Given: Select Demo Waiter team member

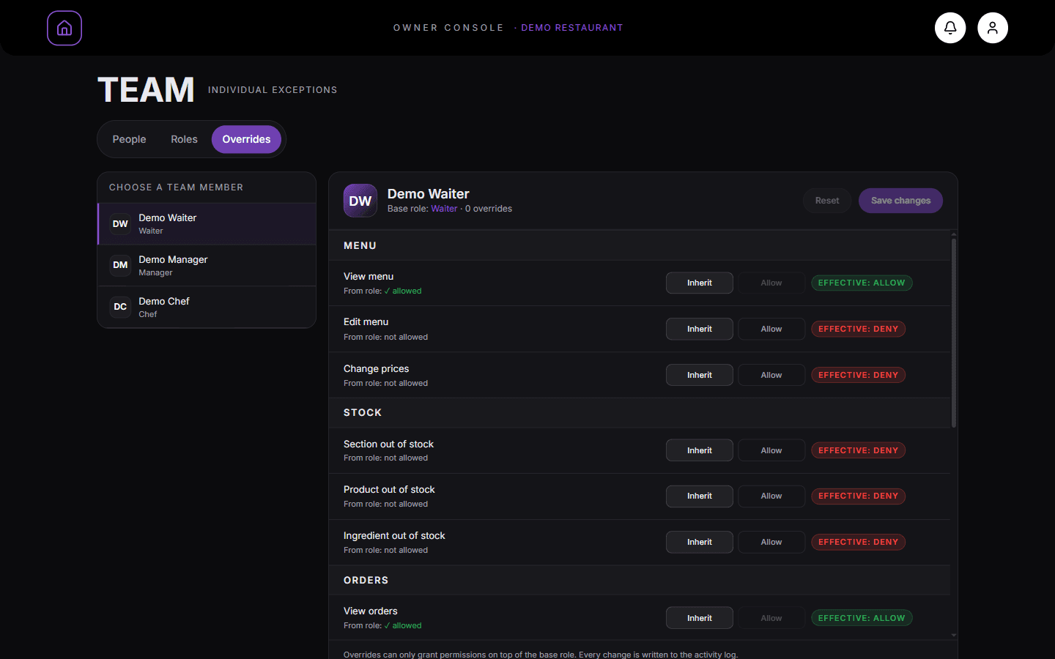Looking at the screenshot, I should point(207,224).
